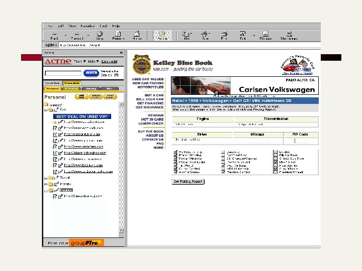Click the Acme logo in the side panel
The height and width of the screenshot is (271, 362).
tap(58, 61)
